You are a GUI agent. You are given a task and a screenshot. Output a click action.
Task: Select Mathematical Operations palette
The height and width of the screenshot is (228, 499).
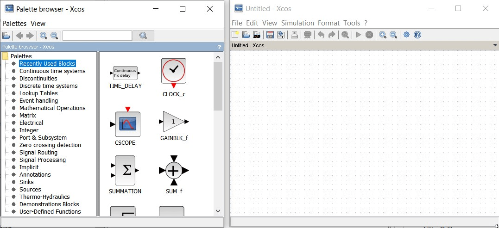pos(52,108)
